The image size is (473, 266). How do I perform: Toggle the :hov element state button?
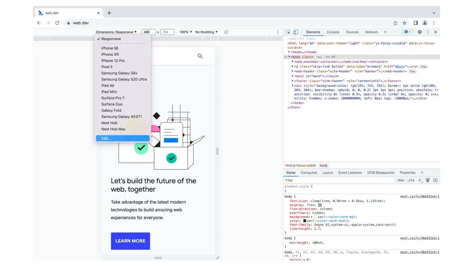tap(400, 180)
